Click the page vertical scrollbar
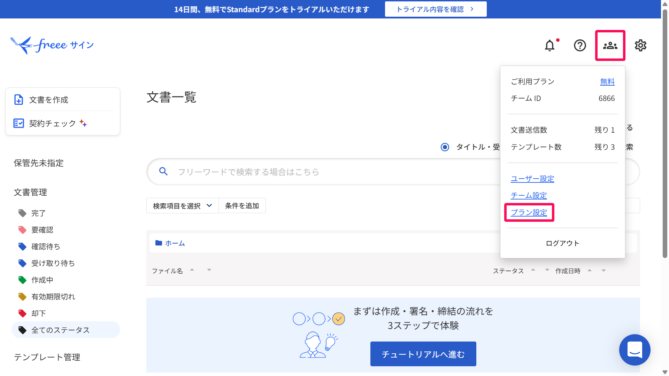This screenshot has height=376, width=669. (665, 134)
